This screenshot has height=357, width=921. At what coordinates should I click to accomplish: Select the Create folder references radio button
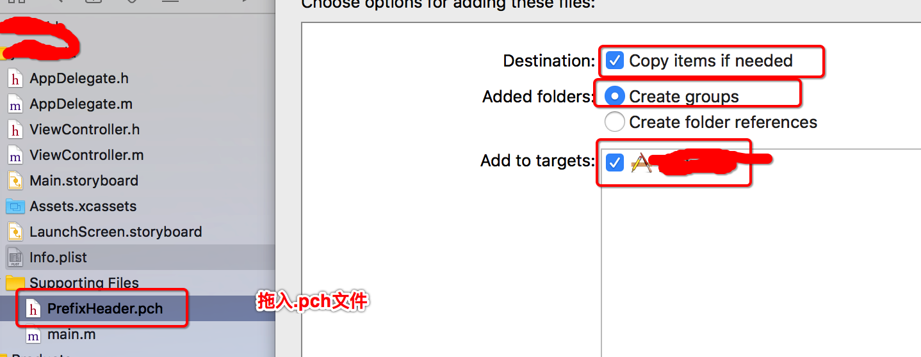(615, 122)
